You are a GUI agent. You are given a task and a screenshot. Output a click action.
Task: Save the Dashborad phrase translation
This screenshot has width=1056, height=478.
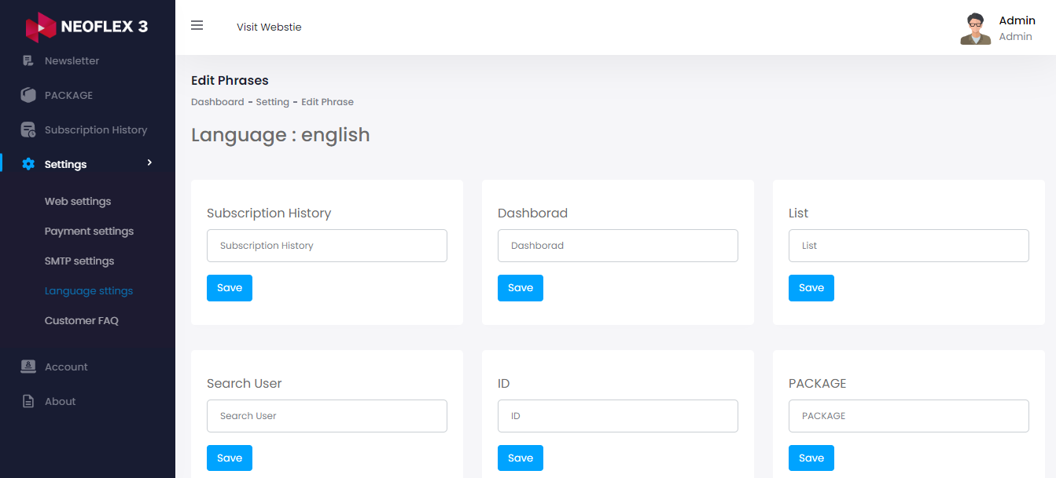coord(520,287)
